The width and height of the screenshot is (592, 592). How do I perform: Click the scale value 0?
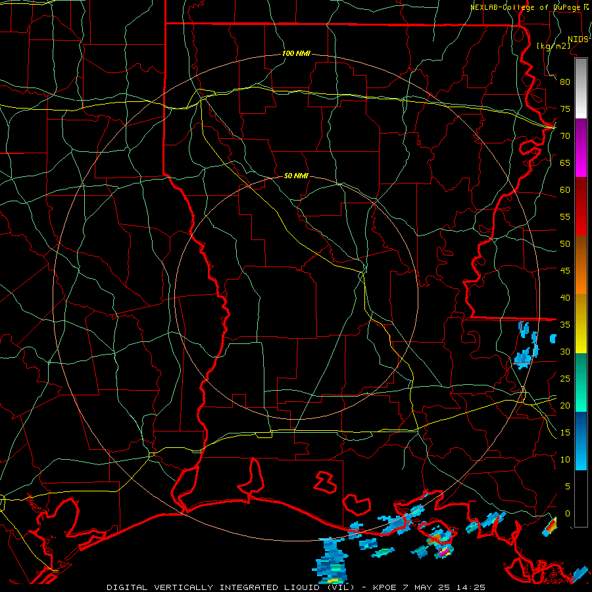(x=568, y=514)
